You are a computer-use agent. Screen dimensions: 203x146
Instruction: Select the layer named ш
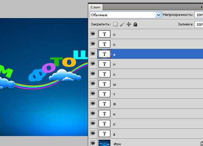[114, 84]
